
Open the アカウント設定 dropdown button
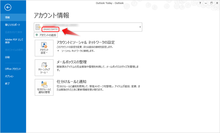[x=44, y=48]
